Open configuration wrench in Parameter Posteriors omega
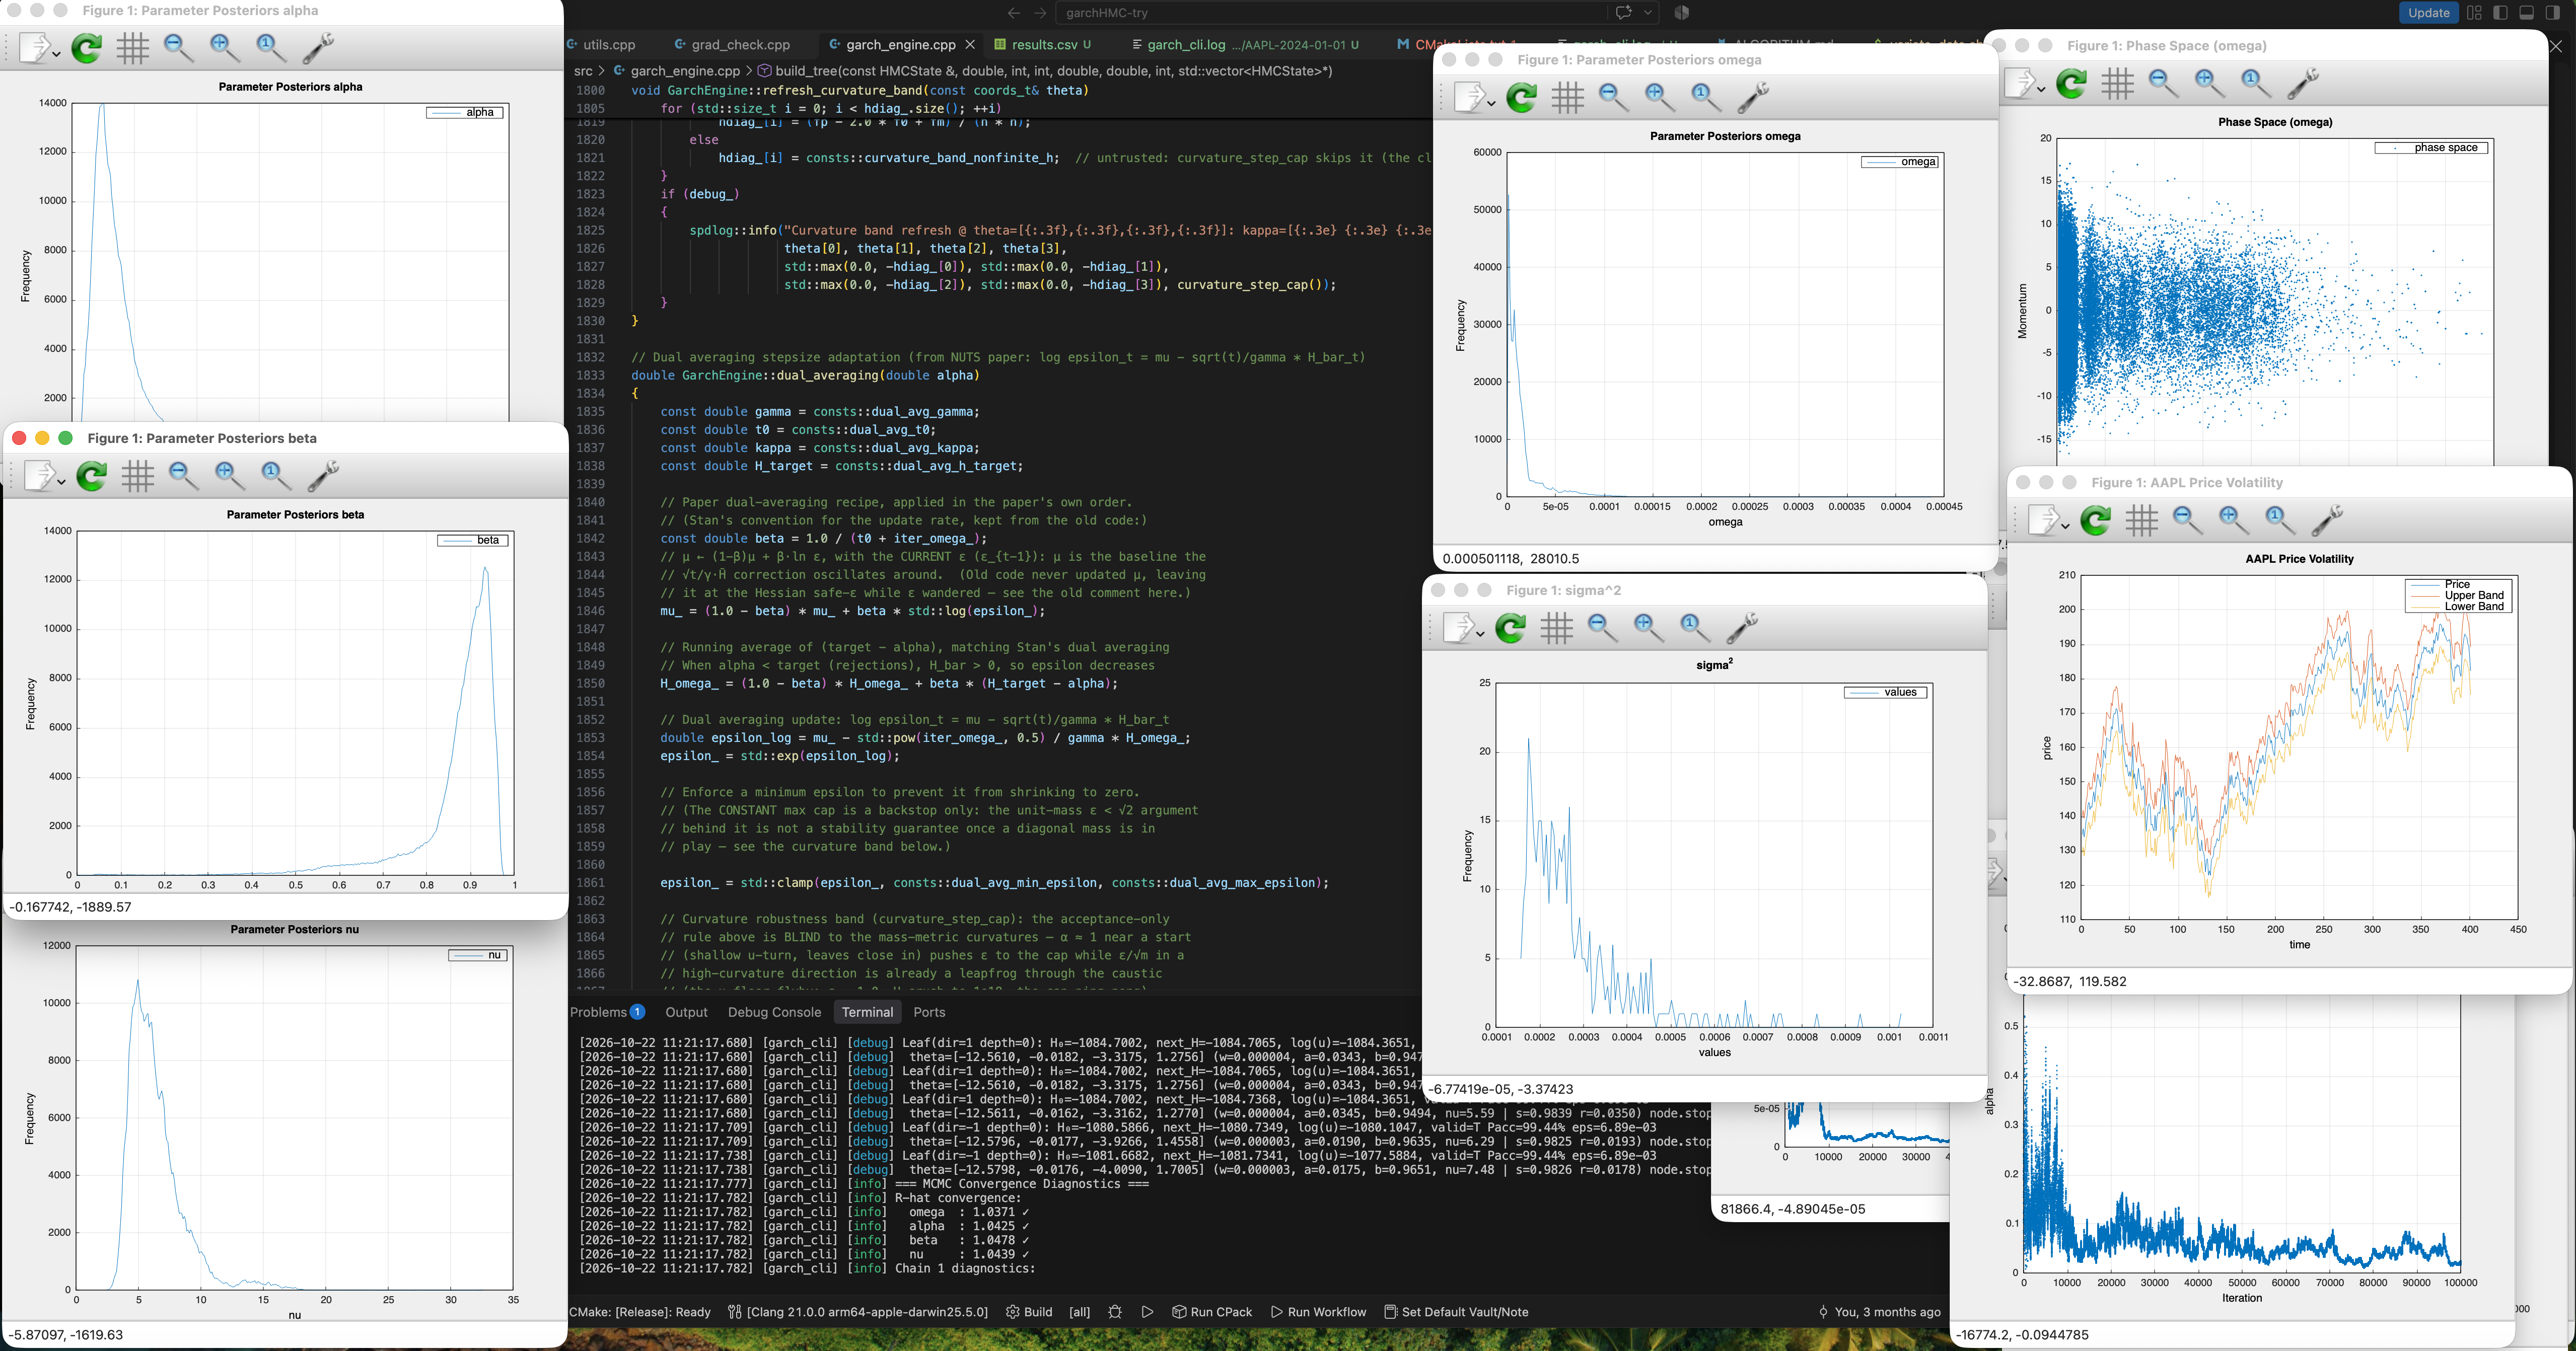2576x1351 pixels. coord(1752,97)
